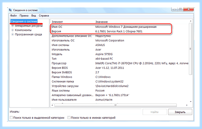202x129 pixels.
Task: Click the Найти button
Action: click(x=155, y=112)
